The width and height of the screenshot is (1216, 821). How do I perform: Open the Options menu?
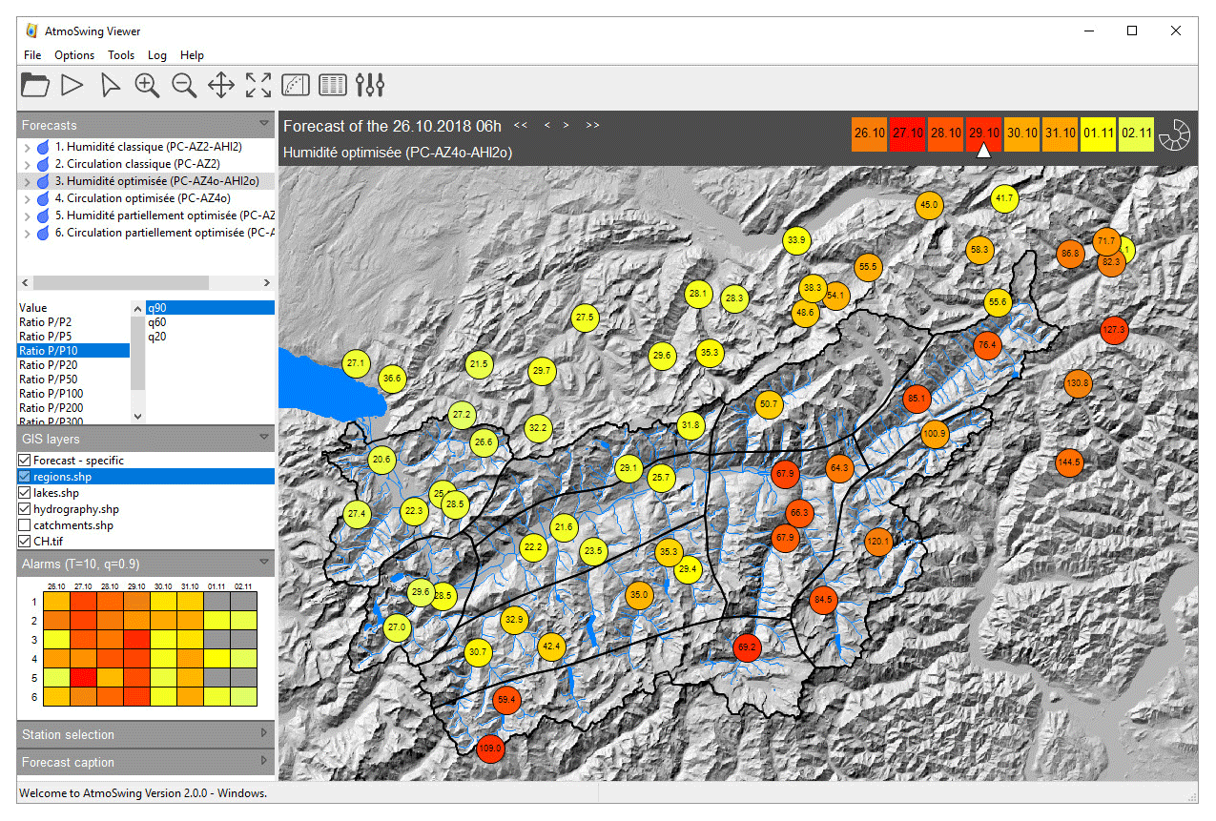pyautogui.click(x=74, y=55)
